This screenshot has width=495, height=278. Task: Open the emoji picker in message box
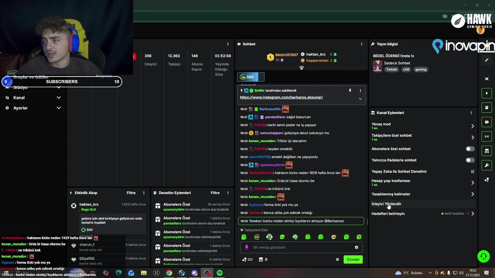tap(357, 247)
